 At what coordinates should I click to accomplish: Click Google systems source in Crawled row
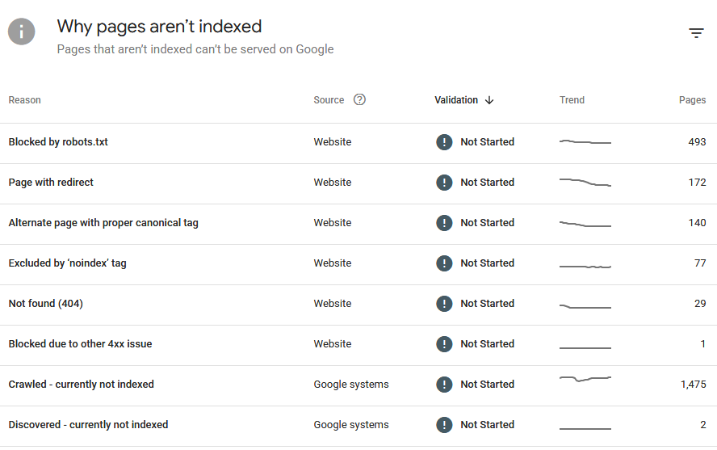pyautogui.click(x=351, y=385)
